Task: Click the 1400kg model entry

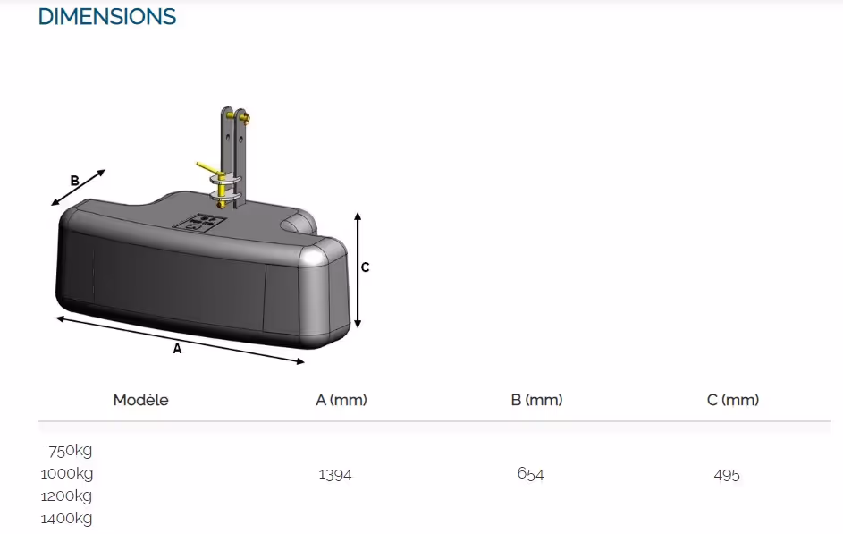Action: click(x=67, y=518)
